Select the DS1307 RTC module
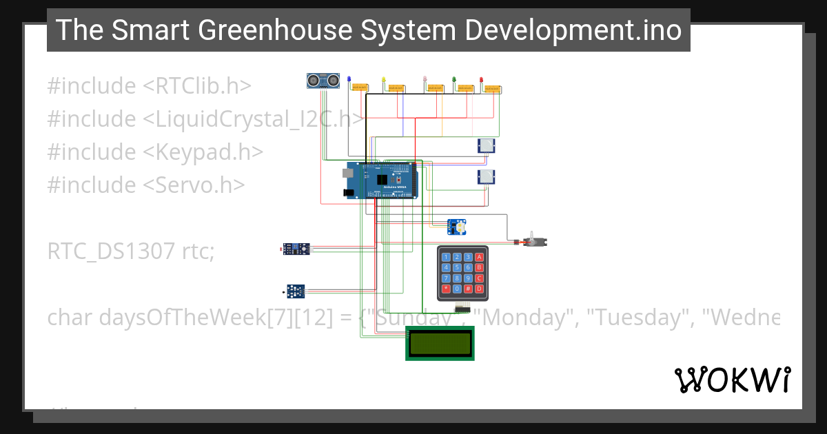This screenshot has height=434, width=827. click(295, 291)
